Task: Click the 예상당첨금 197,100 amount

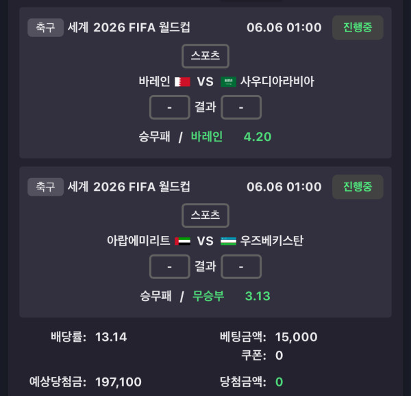Action: (119, 382)
